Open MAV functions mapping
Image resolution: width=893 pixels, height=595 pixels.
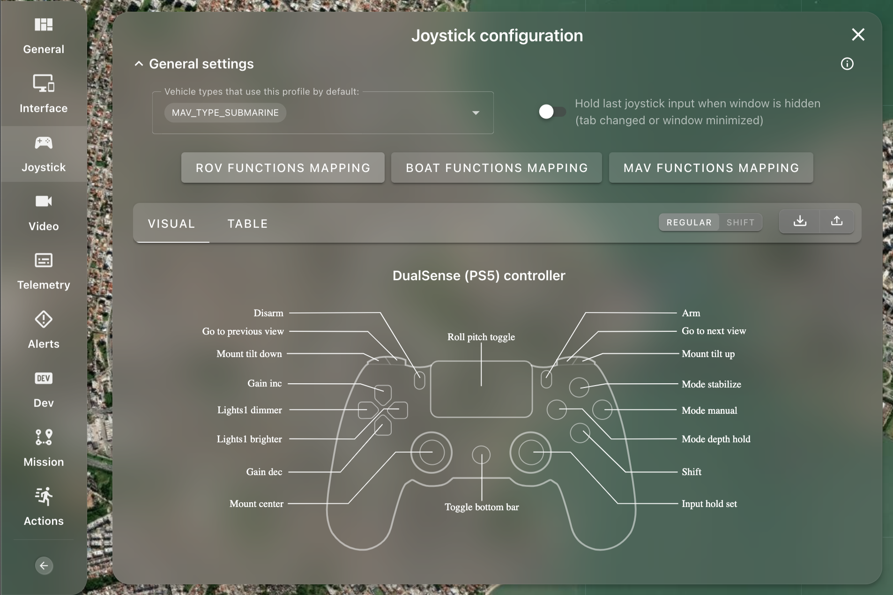click(x=710, y=168)
